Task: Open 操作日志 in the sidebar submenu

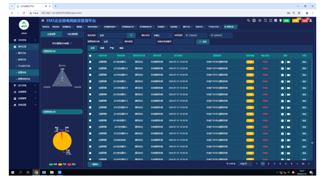Action: [22, 53]
